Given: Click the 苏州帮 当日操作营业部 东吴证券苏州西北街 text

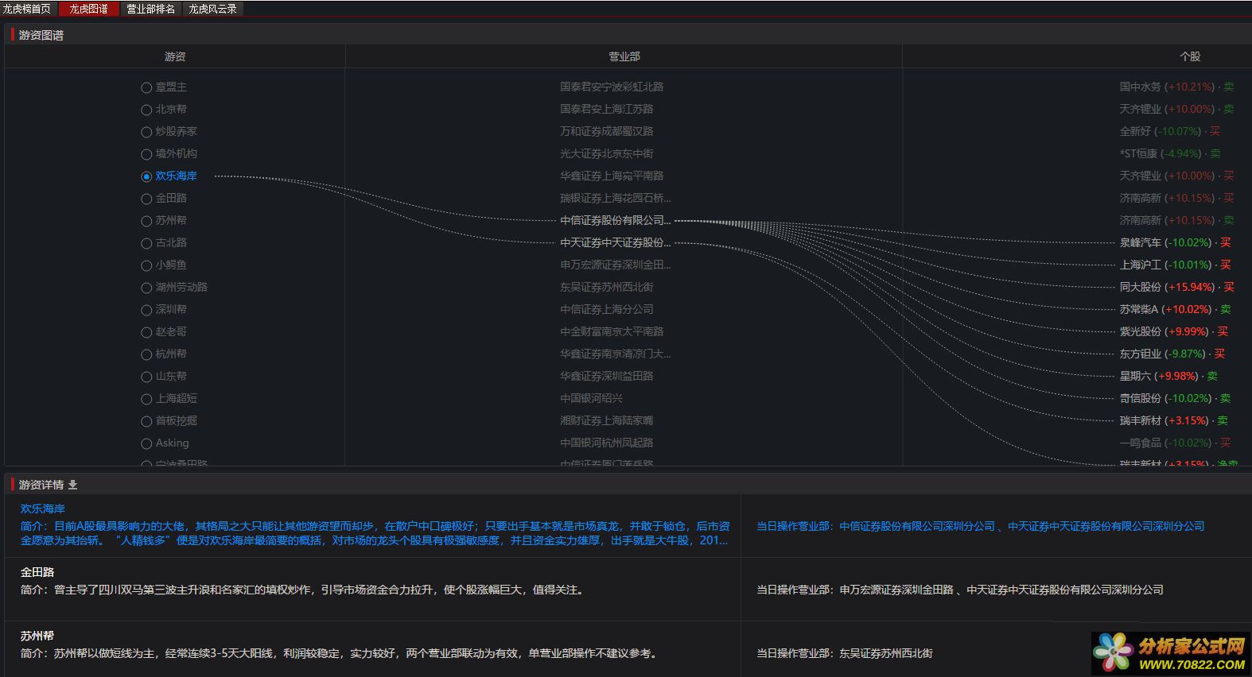Looking at the screenshot, I should [845, 653].
